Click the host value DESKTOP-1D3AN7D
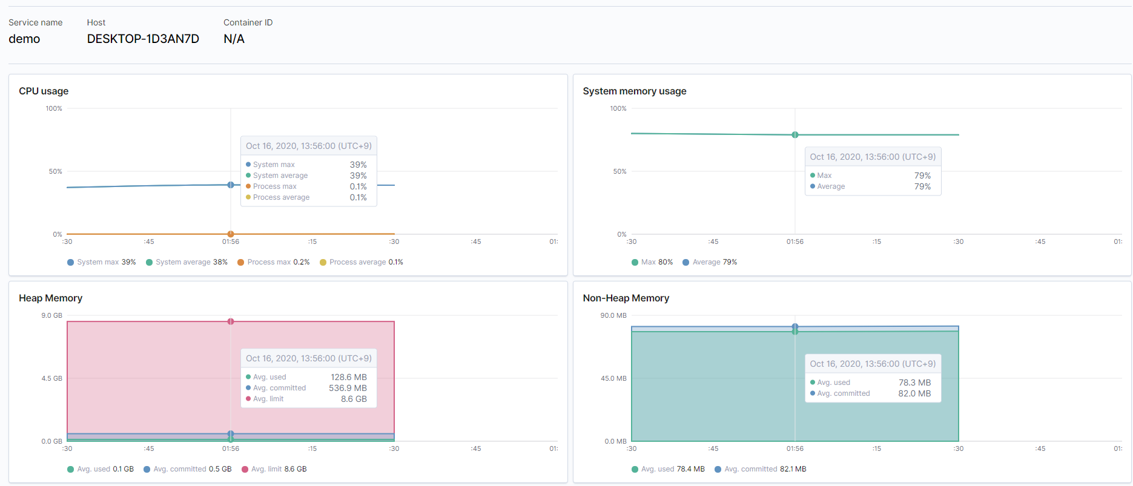The height and width of the screenshot is (486, 1133). (143, 39)
